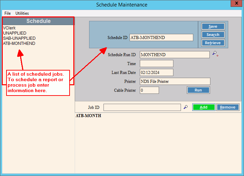This screenshot has width=244, height=176.
Task: Close the Schedule Maintenance window
Action: tap(236, 4)
